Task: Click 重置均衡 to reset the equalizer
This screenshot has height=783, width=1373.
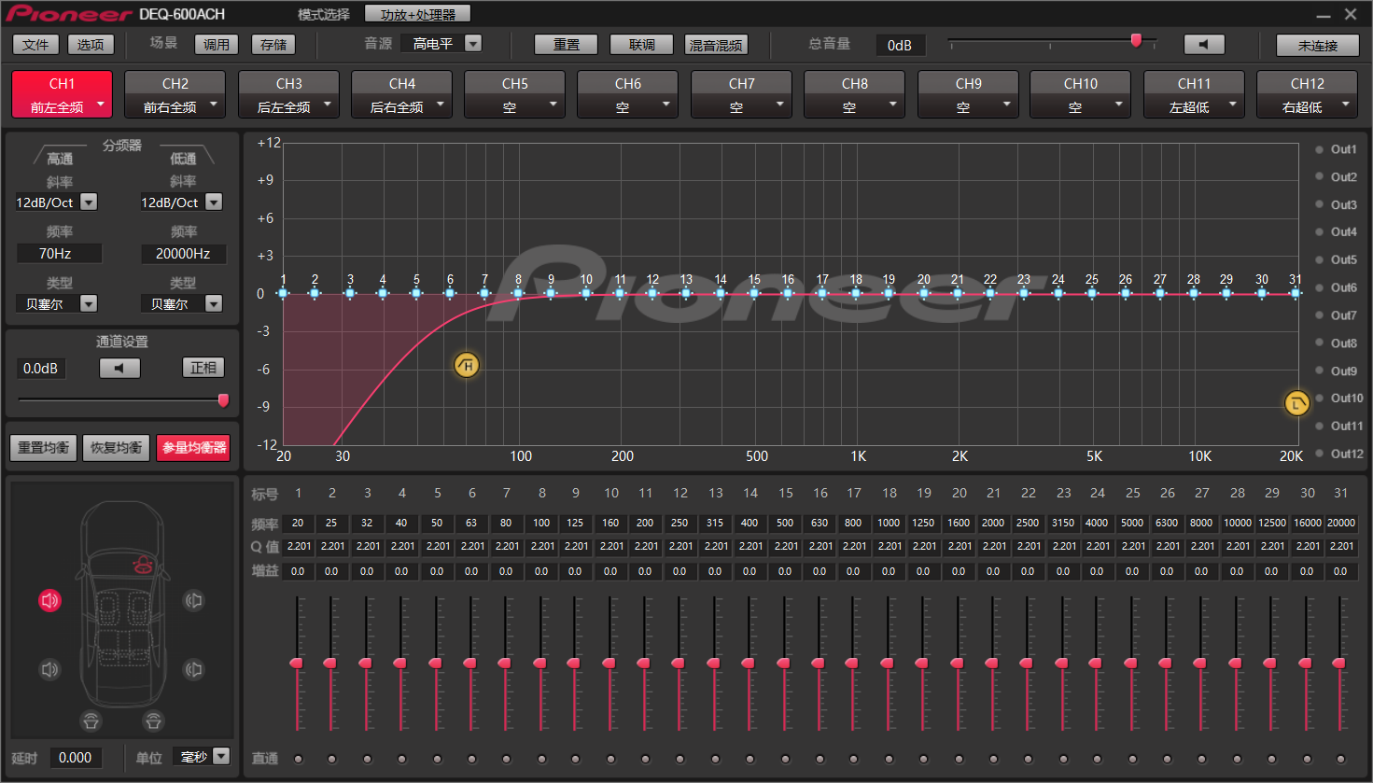Action: pyautogui.click(x=43, y=448)
